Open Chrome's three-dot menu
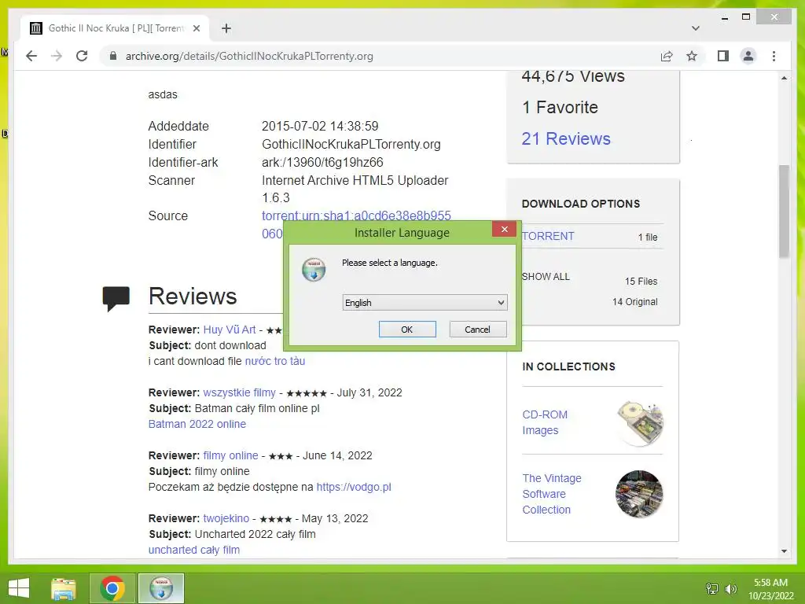Image resolution: width=805 pixels, height=604 pixels. coord(774,56)
